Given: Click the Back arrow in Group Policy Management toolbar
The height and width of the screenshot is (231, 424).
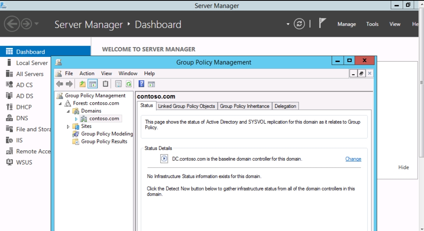Looking at the screenshot, I should click(60, 84).
